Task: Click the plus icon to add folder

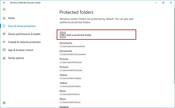Action: [x=63, y=35]
